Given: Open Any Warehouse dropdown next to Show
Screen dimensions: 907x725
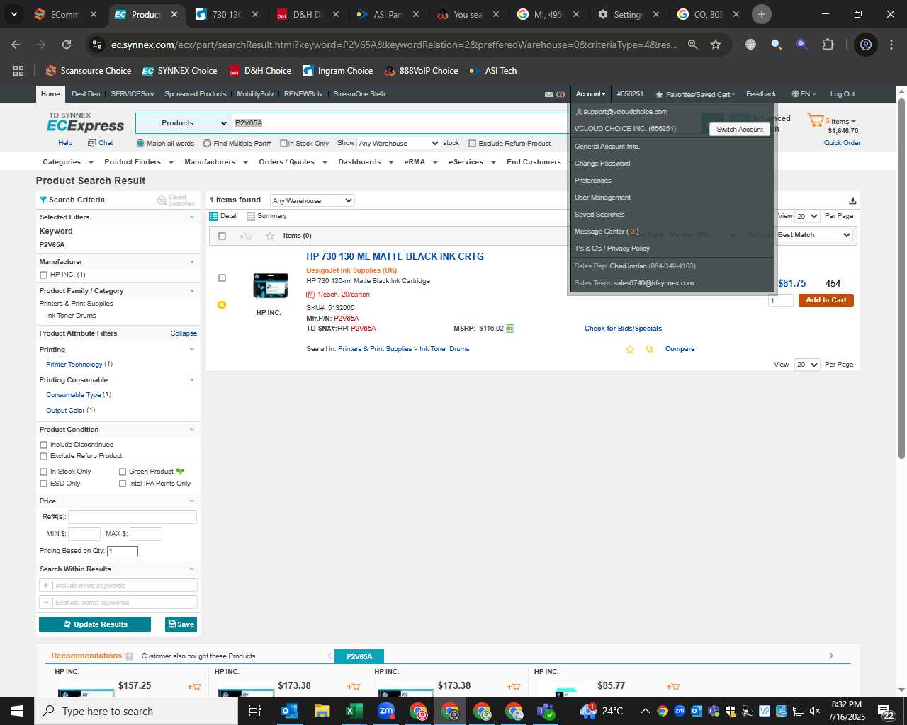Looking at the screenshot, I should (398, 143).
